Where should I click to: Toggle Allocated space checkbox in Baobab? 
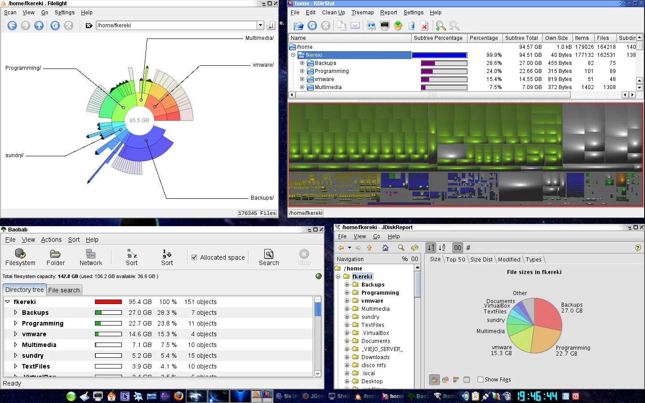point(194,257)
